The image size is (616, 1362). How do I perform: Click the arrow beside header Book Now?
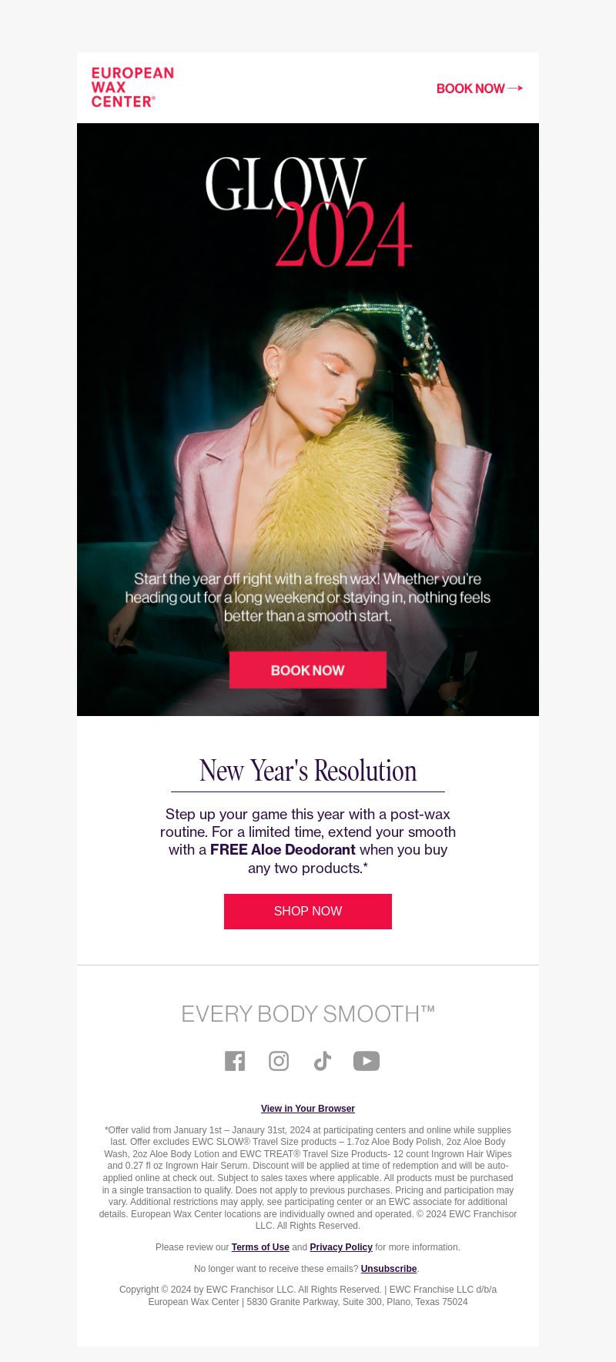(x=516, y=89)
